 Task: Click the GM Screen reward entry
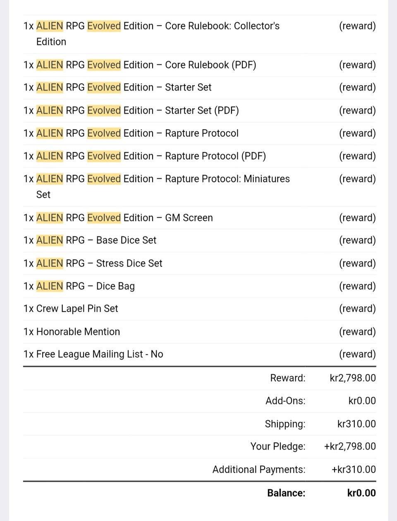199,217
